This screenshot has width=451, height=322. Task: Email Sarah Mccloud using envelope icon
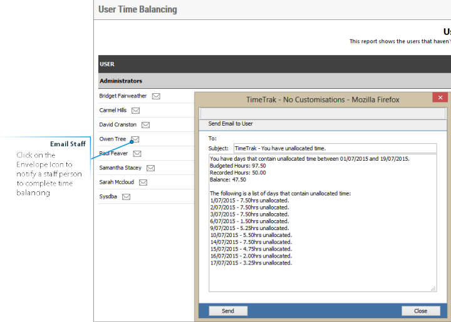pos(143,182)
